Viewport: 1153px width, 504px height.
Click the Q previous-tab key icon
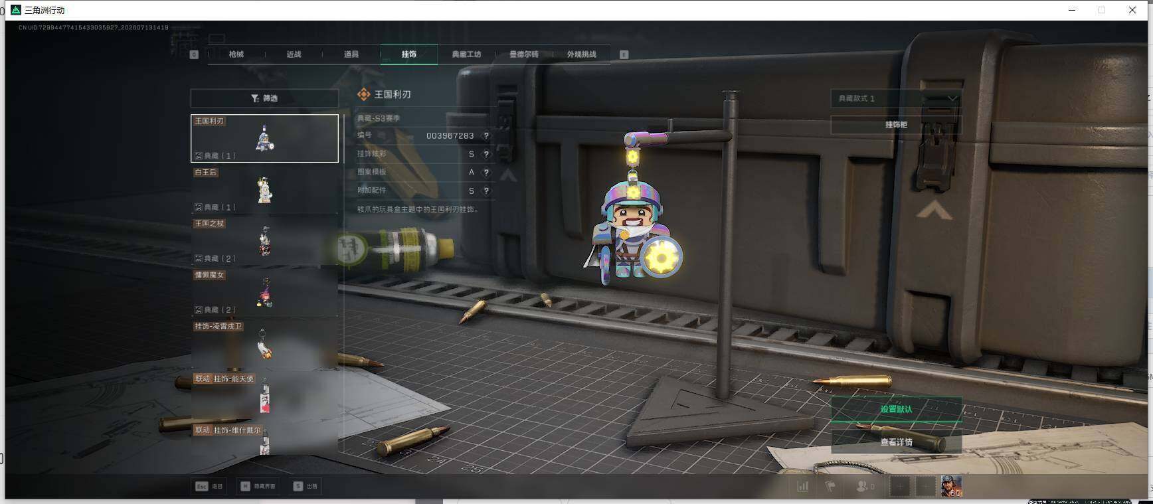[x=194, y=54]
